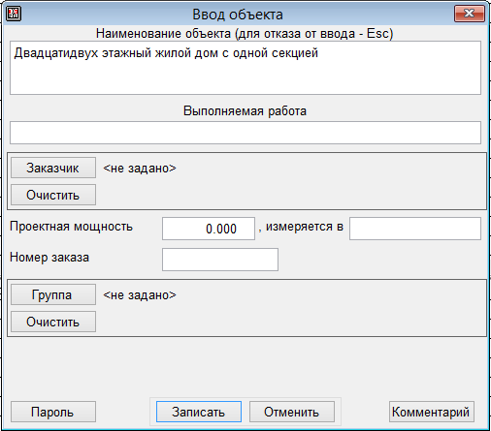
Task: Open the Группа selection button
Action: (x=53, y=294)
